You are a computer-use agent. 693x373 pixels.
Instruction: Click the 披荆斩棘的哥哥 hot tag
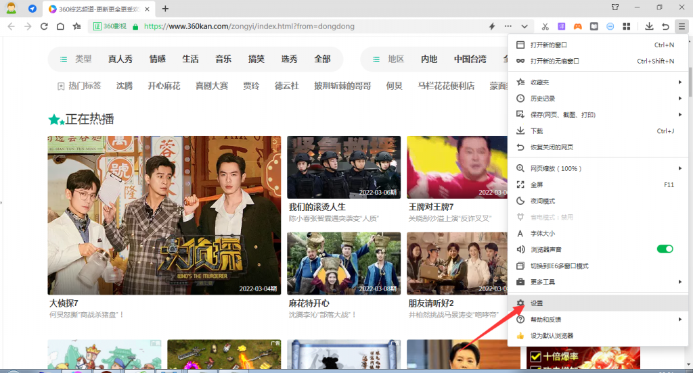point(342,86)
